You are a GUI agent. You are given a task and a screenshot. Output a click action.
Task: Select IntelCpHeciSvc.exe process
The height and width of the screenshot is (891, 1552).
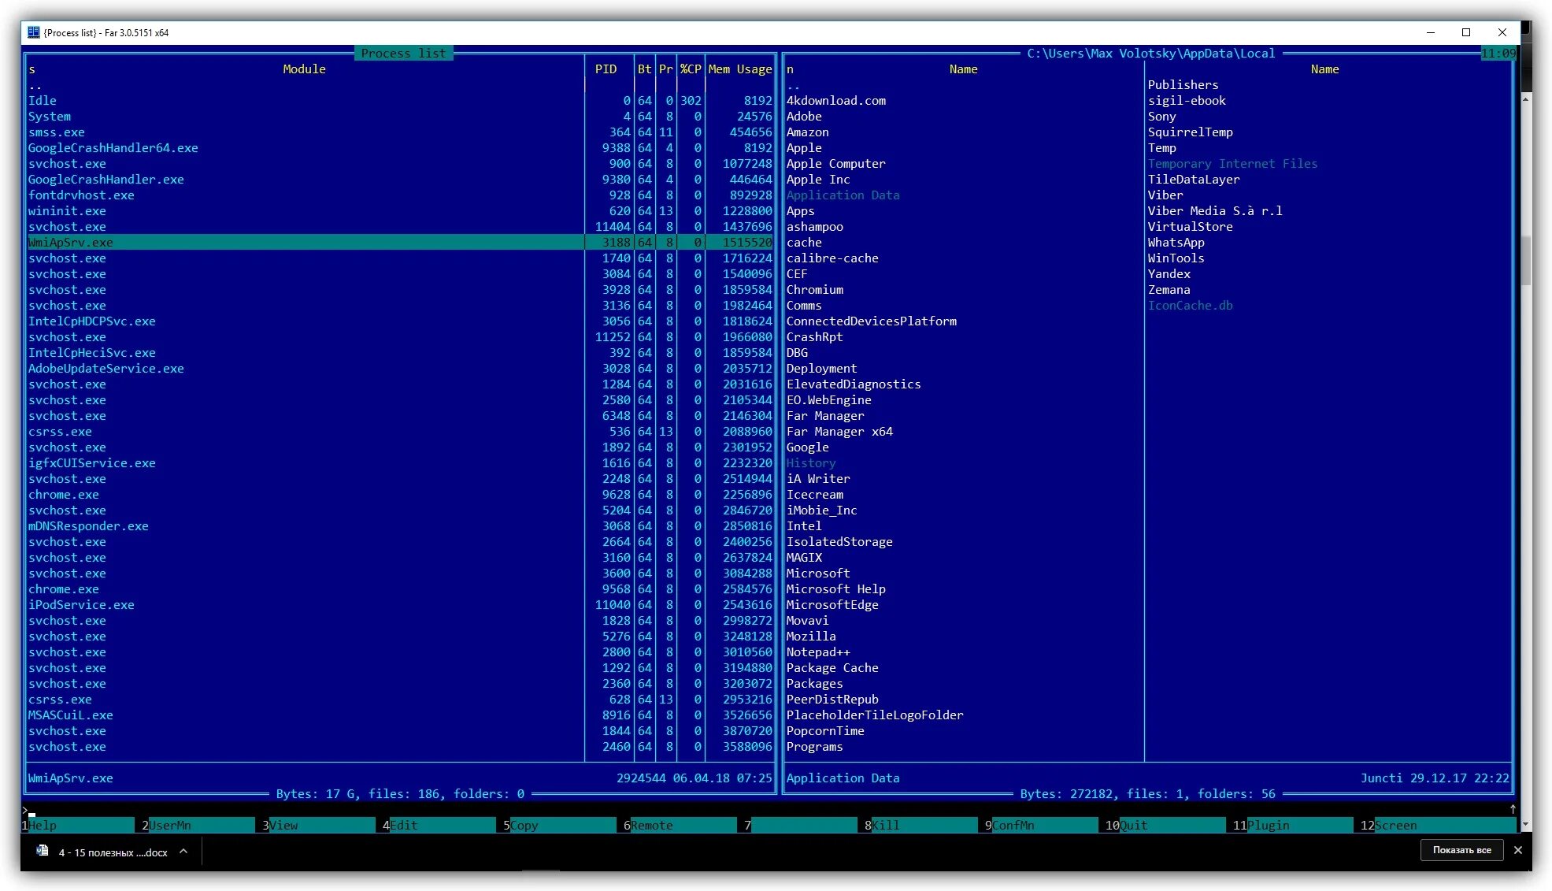(x=400, y=353)
